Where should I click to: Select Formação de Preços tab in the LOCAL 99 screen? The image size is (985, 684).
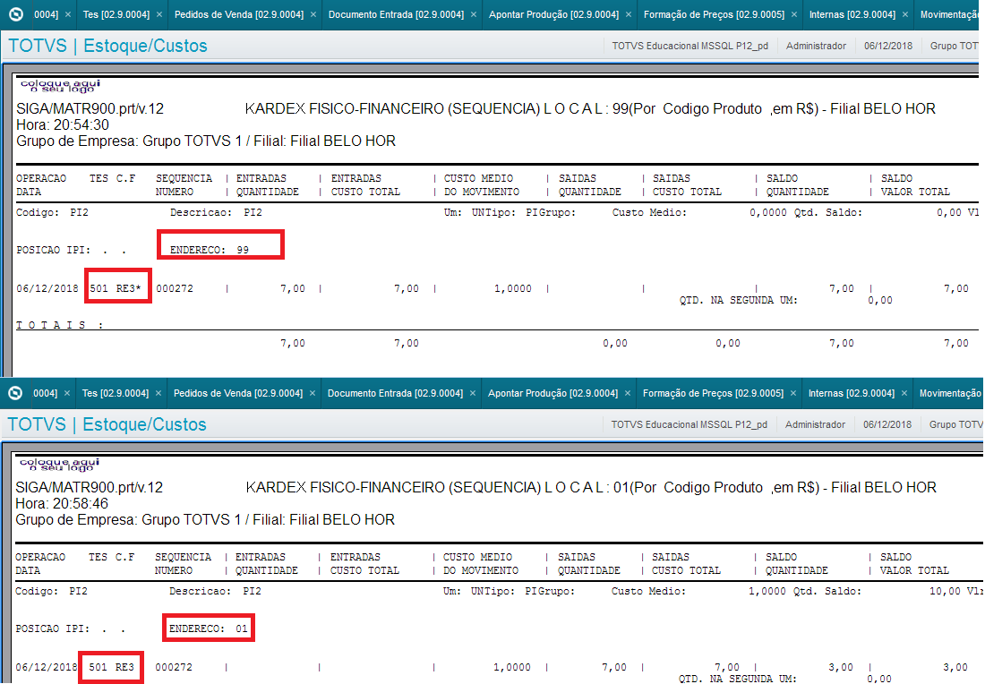point(715,14)
